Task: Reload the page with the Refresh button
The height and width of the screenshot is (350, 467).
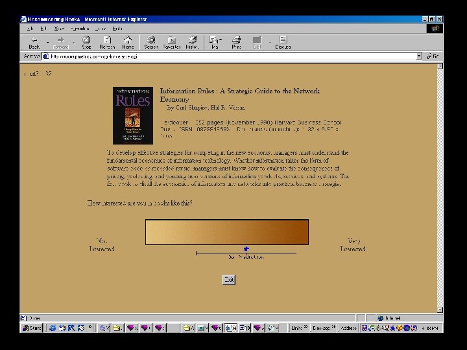Action: coord(107,43)
